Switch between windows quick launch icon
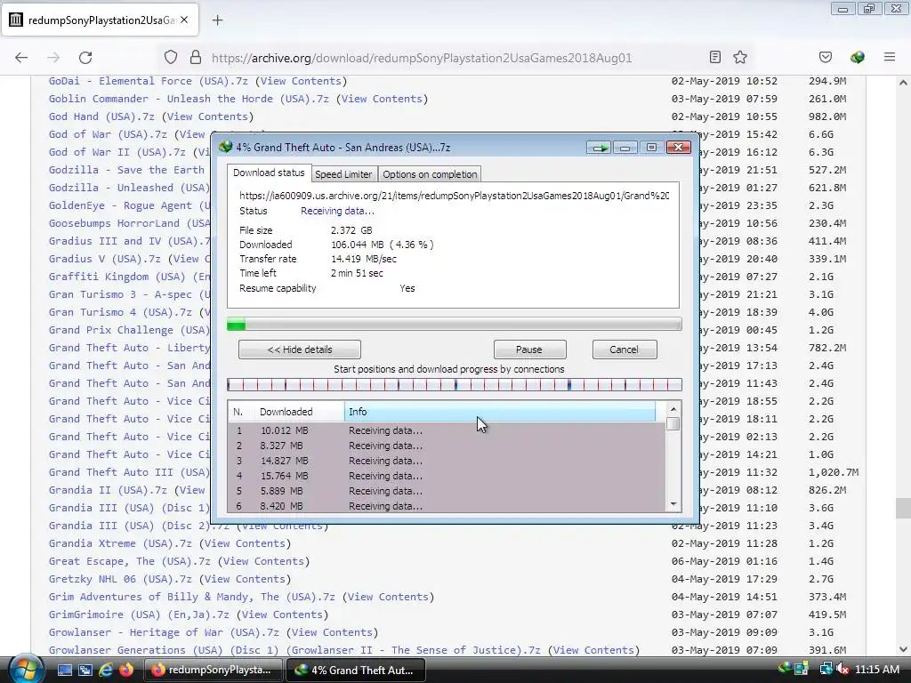The width and height of the screenshot is (911, 683). [x=85, y=671]
